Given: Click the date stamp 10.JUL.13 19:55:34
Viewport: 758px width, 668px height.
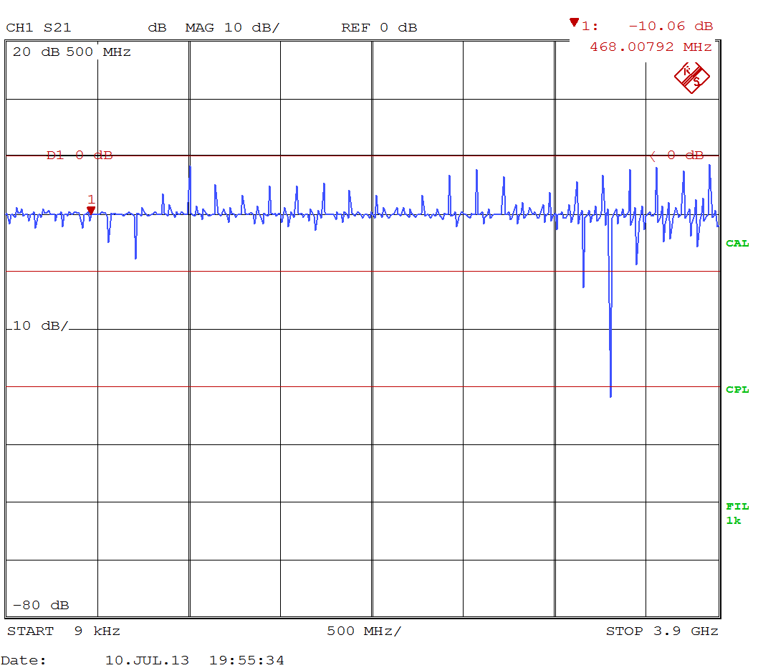Looking at the screenshot, I should pyautogui.click(x=194, y=660).
